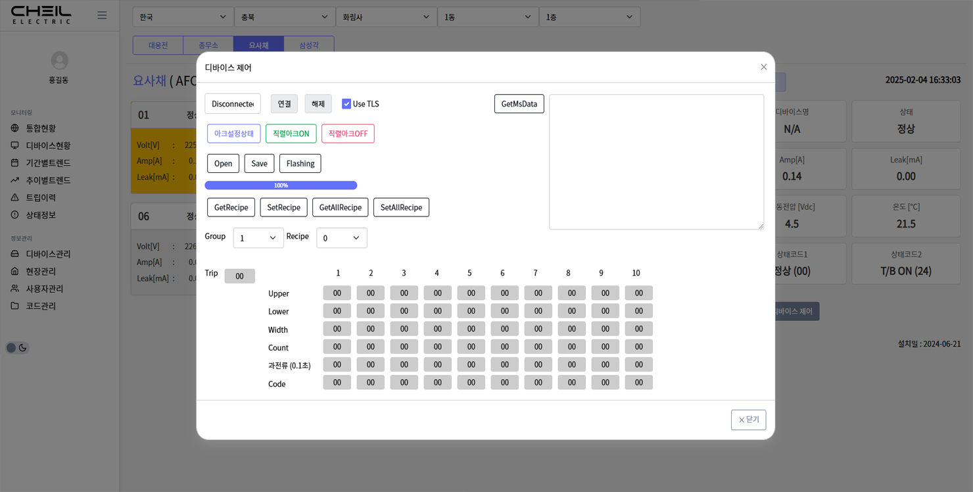Toggle dark mode with the moon switch
Viewport: 973px width, 492px height.
[x=17, y=348]
